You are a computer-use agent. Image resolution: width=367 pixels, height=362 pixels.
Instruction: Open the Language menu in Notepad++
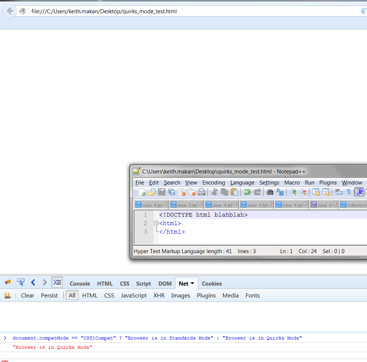click(242, 183)
